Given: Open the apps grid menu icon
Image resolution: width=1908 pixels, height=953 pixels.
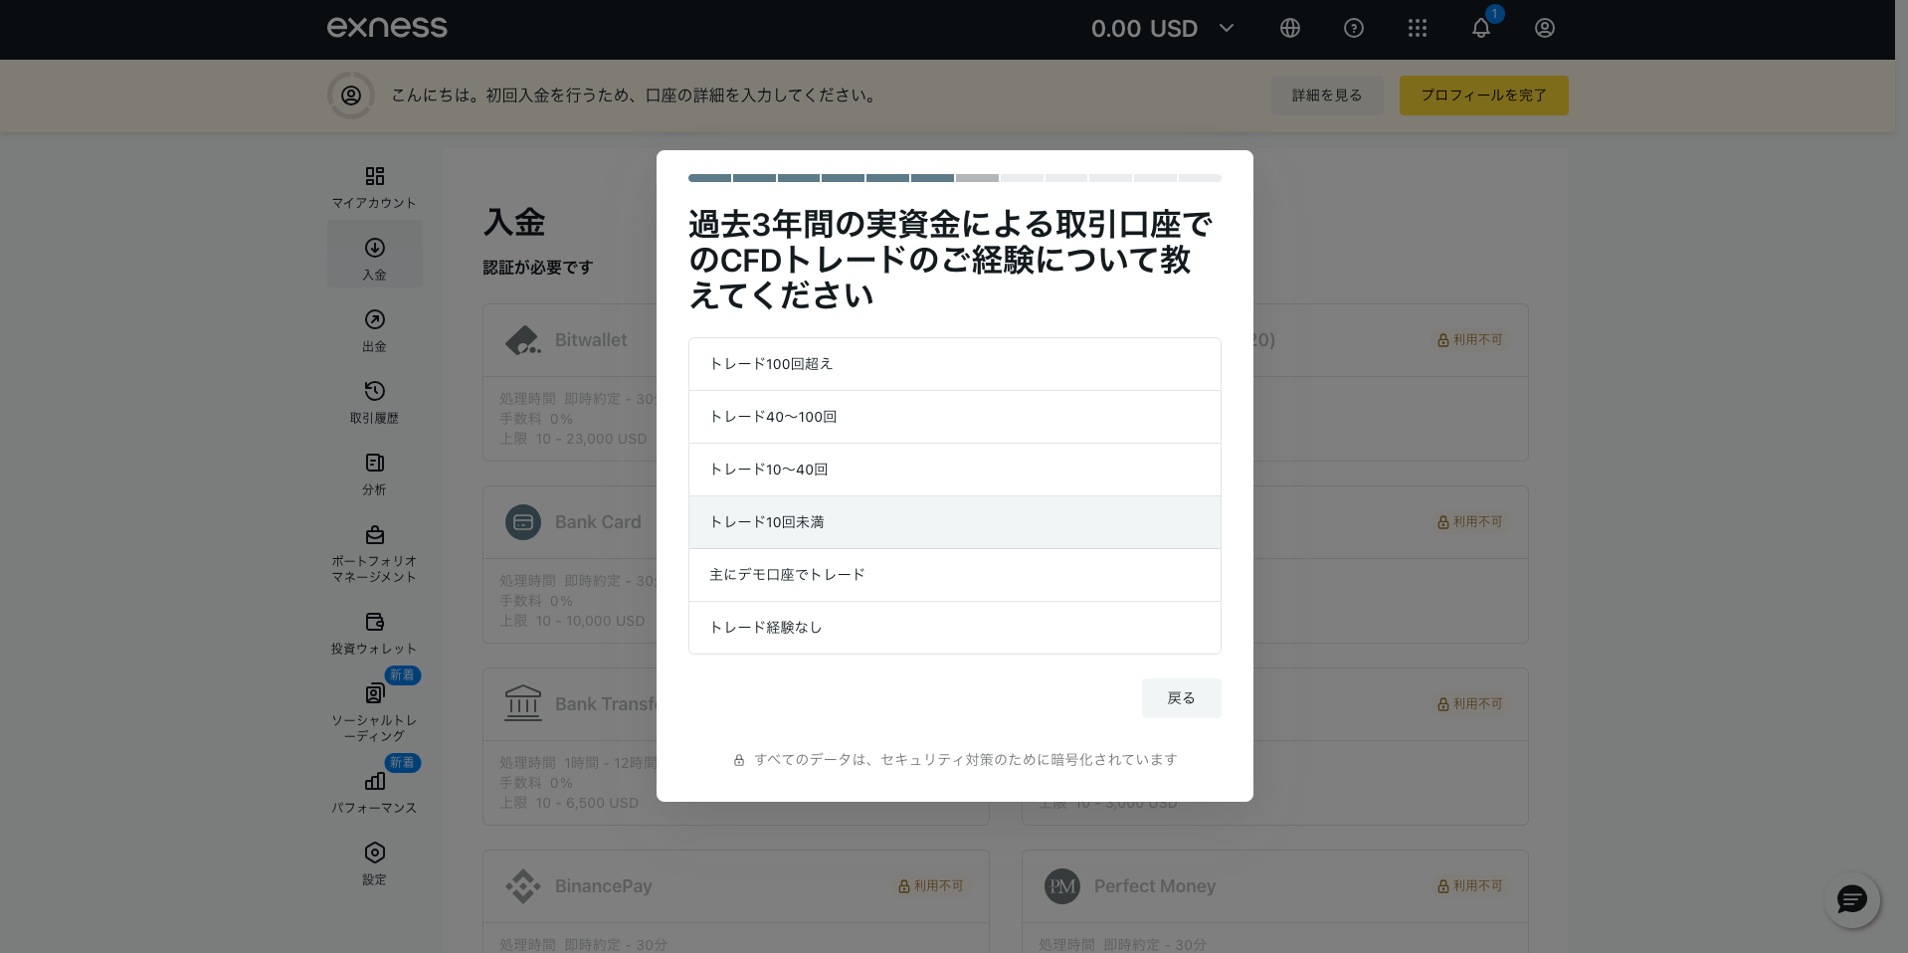Looking at the screenshot, I should click(1417, 28).
